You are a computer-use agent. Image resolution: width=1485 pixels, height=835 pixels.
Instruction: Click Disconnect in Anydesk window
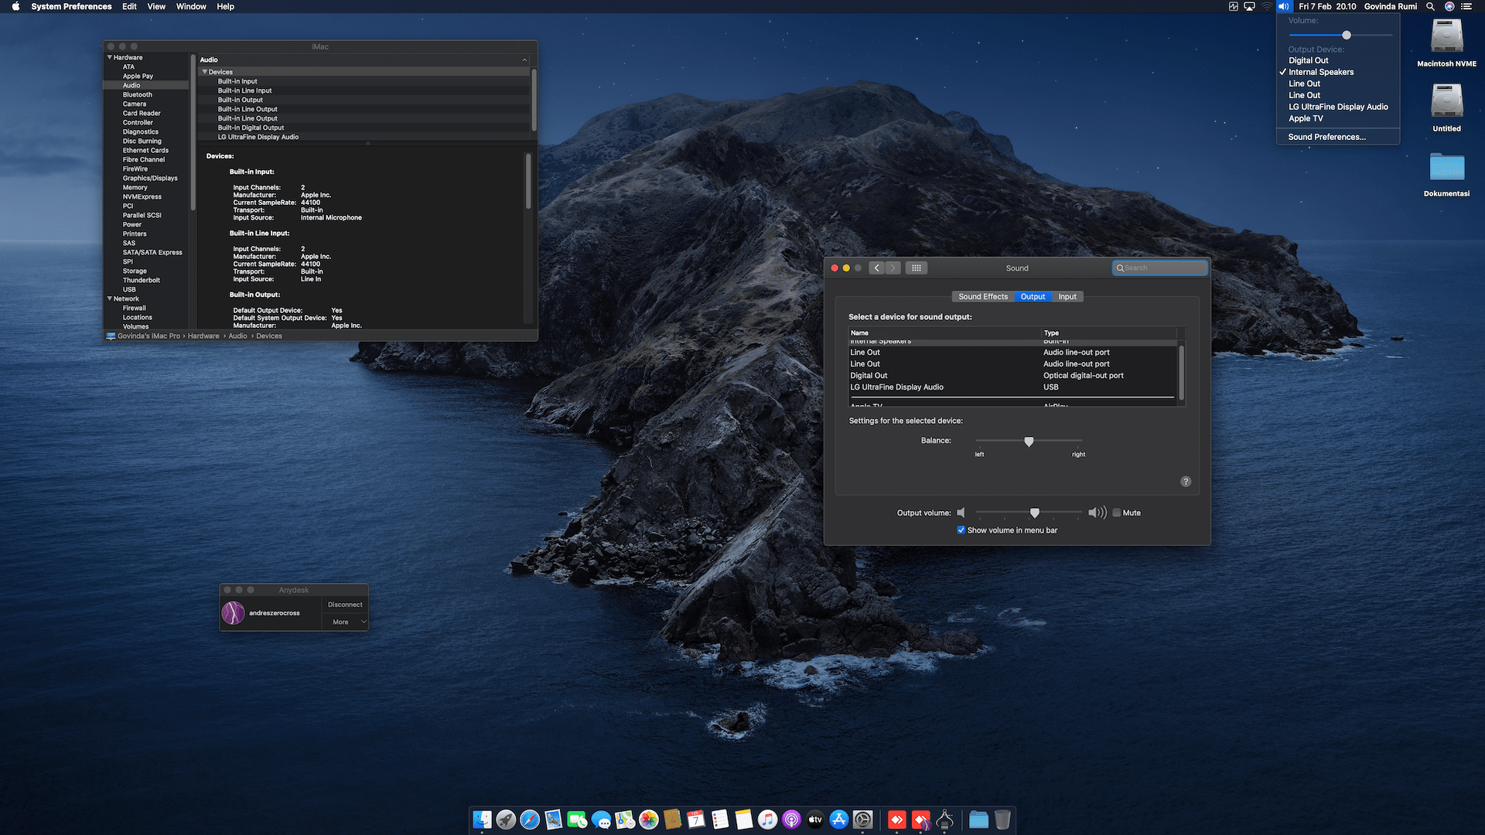345,605
